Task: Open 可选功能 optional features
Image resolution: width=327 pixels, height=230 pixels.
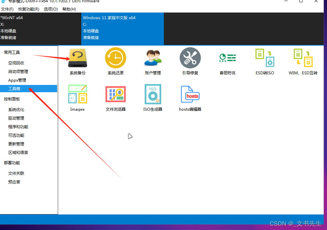Action: tap(16, 135)
